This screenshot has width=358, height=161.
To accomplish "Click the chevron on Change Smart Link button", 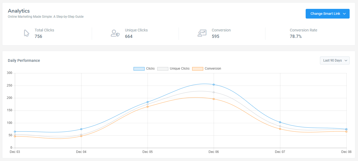I will click(344, 13).
